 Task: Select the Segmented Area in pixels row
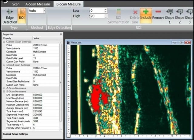(31, 121)
